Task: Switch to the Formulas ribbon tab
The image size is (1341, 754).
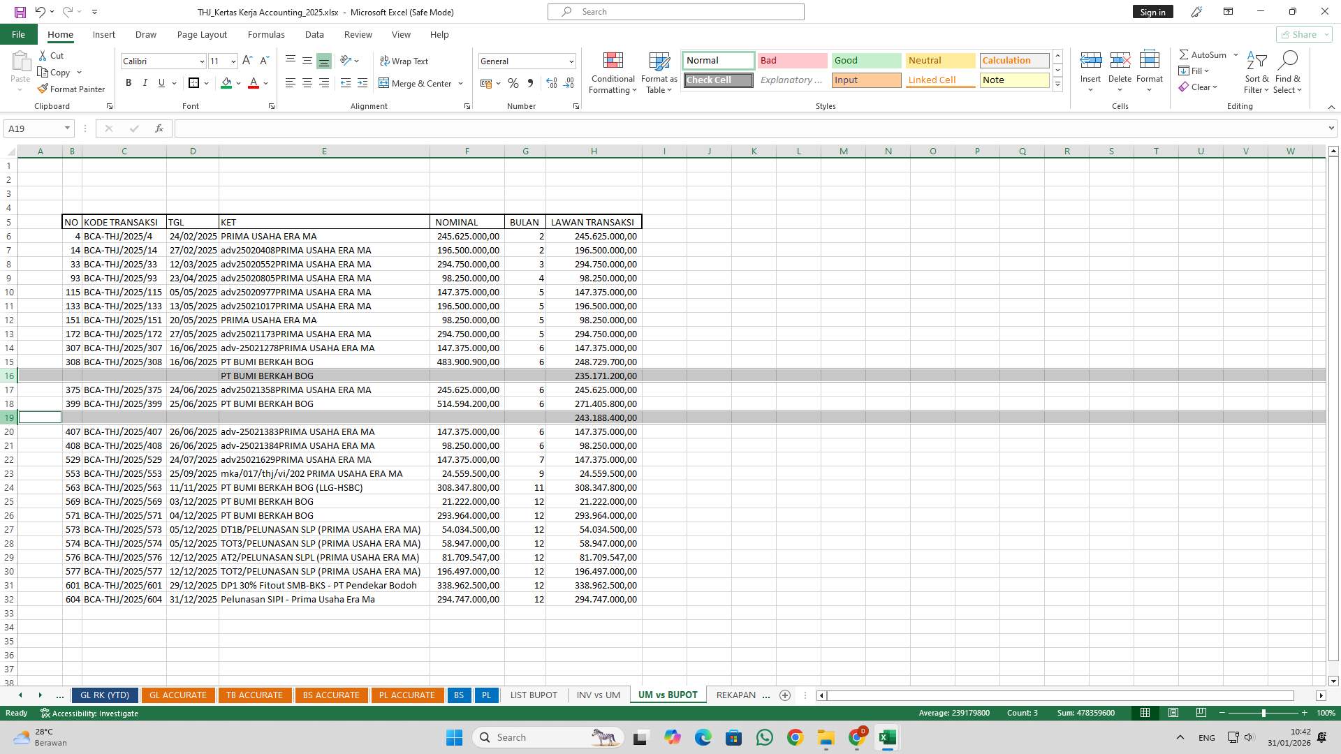Action: coord(266,34)
